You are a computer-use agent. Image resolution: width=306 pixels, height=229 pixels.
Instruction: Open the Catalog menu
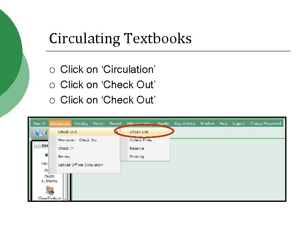tap(81, 123)
